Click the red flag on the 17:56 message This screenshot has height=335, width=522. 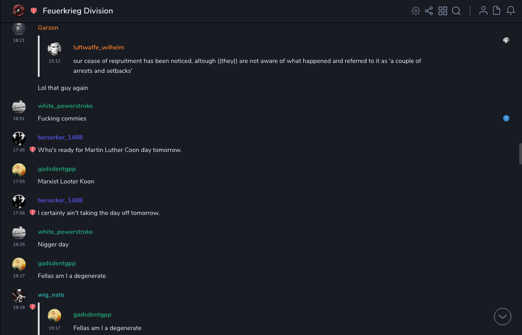click(32, 213)
